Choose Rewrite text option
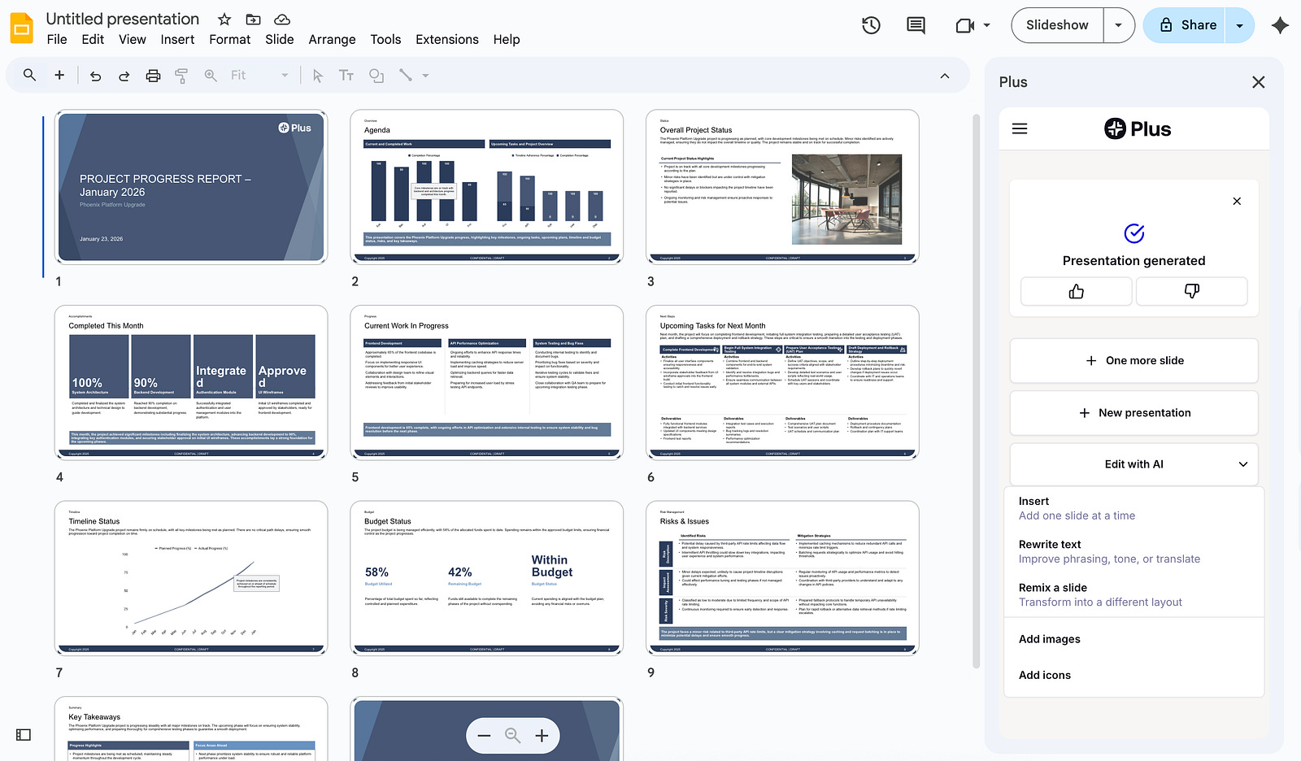 (1133, 551)
